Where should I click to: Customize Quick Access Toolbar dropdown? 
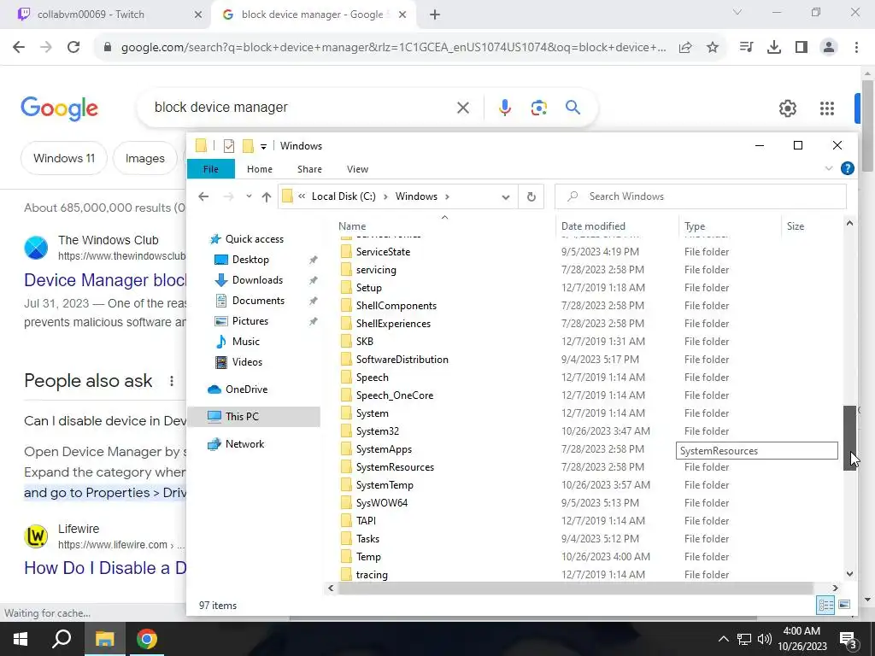tap(263, 147)
